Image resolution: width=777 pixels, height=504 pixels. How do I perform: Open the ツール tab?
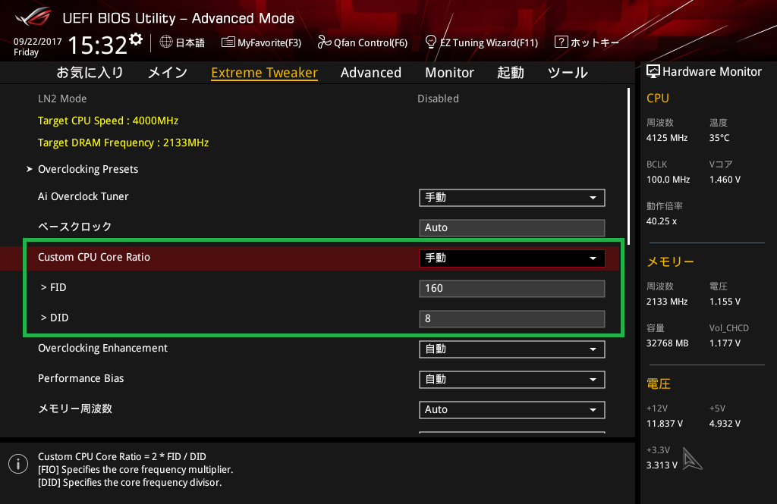tap(568, 72)
